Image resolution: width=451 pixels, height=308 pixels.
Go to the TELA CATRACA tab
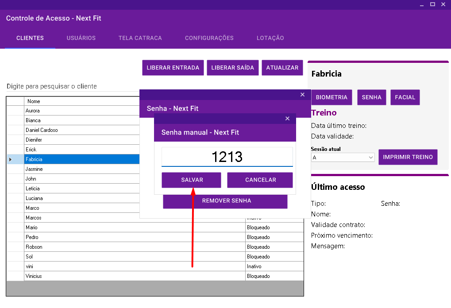[x=140, y=38]
